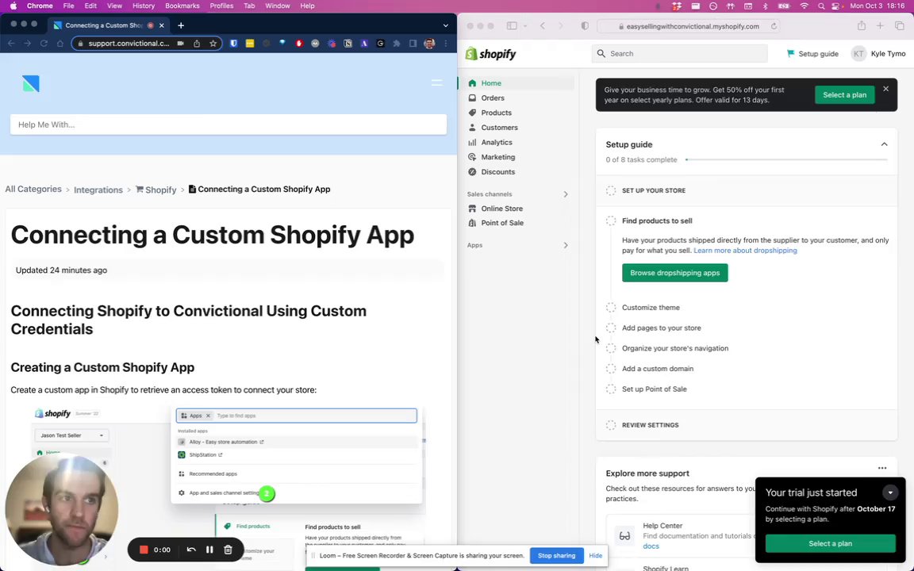Open the Profiles menu in menu bar
This screenshot has height=571, width=914.
pyautogui.click(x=221, y=6)
